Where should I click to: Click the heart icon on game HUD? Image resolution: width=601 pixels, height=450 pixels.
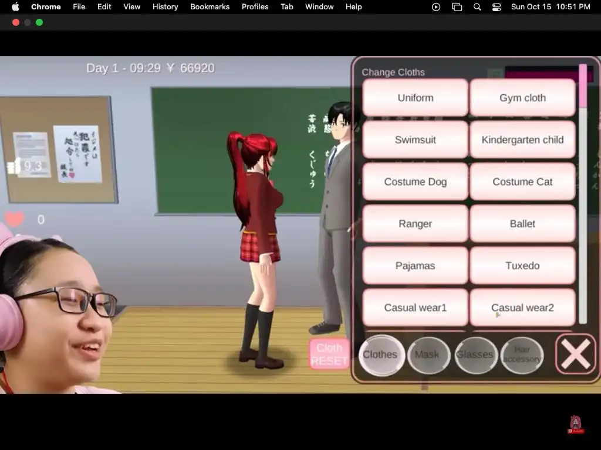pos(14,219)
